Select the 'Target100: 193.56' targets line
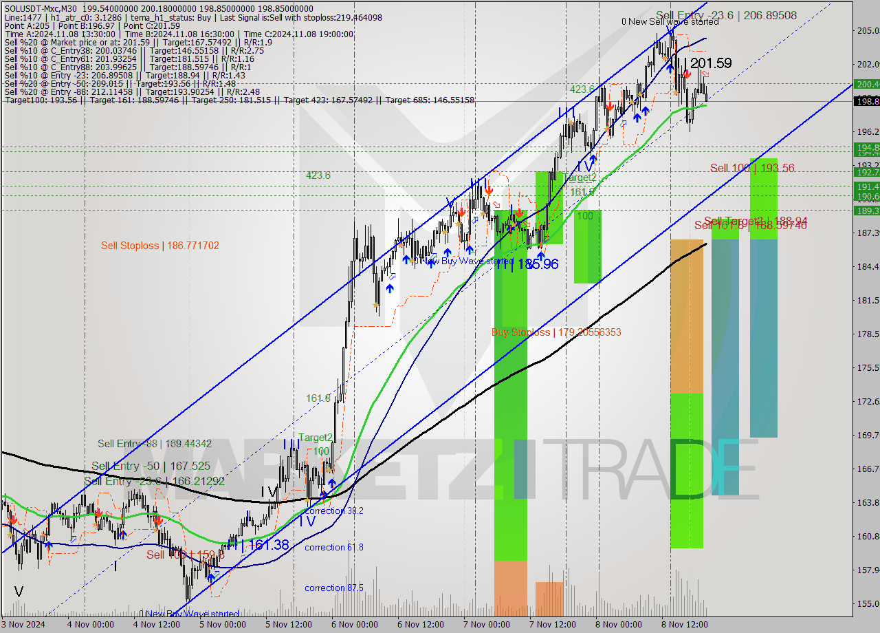 (x=239, y=100)
